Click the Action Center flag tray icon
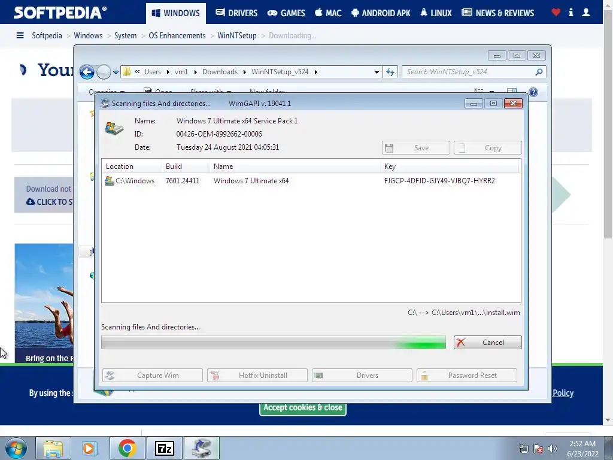The height and width of the screenshot is (460, 613). (x=538, y=449)
